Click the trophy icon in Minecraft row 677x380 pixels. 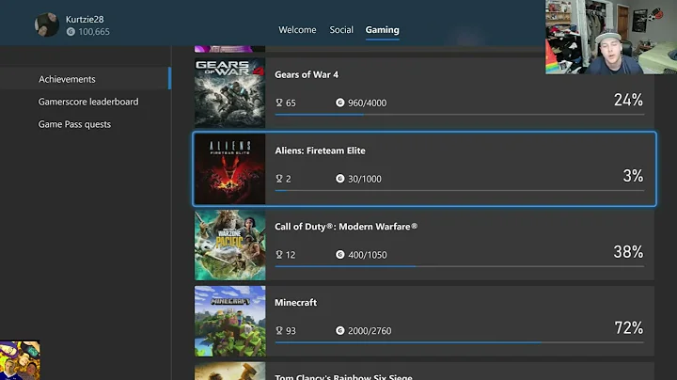click(x=279, y=331)
